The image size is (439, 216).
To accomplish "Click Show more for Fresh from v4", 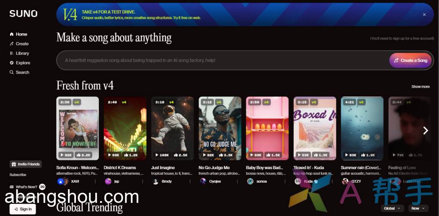I will coord(420,87).
